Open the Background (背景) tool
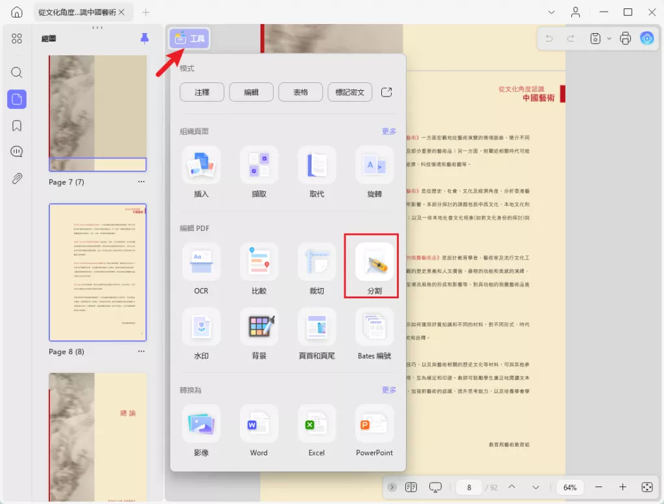This screenshot has height=504, width=664. [259, 334]
